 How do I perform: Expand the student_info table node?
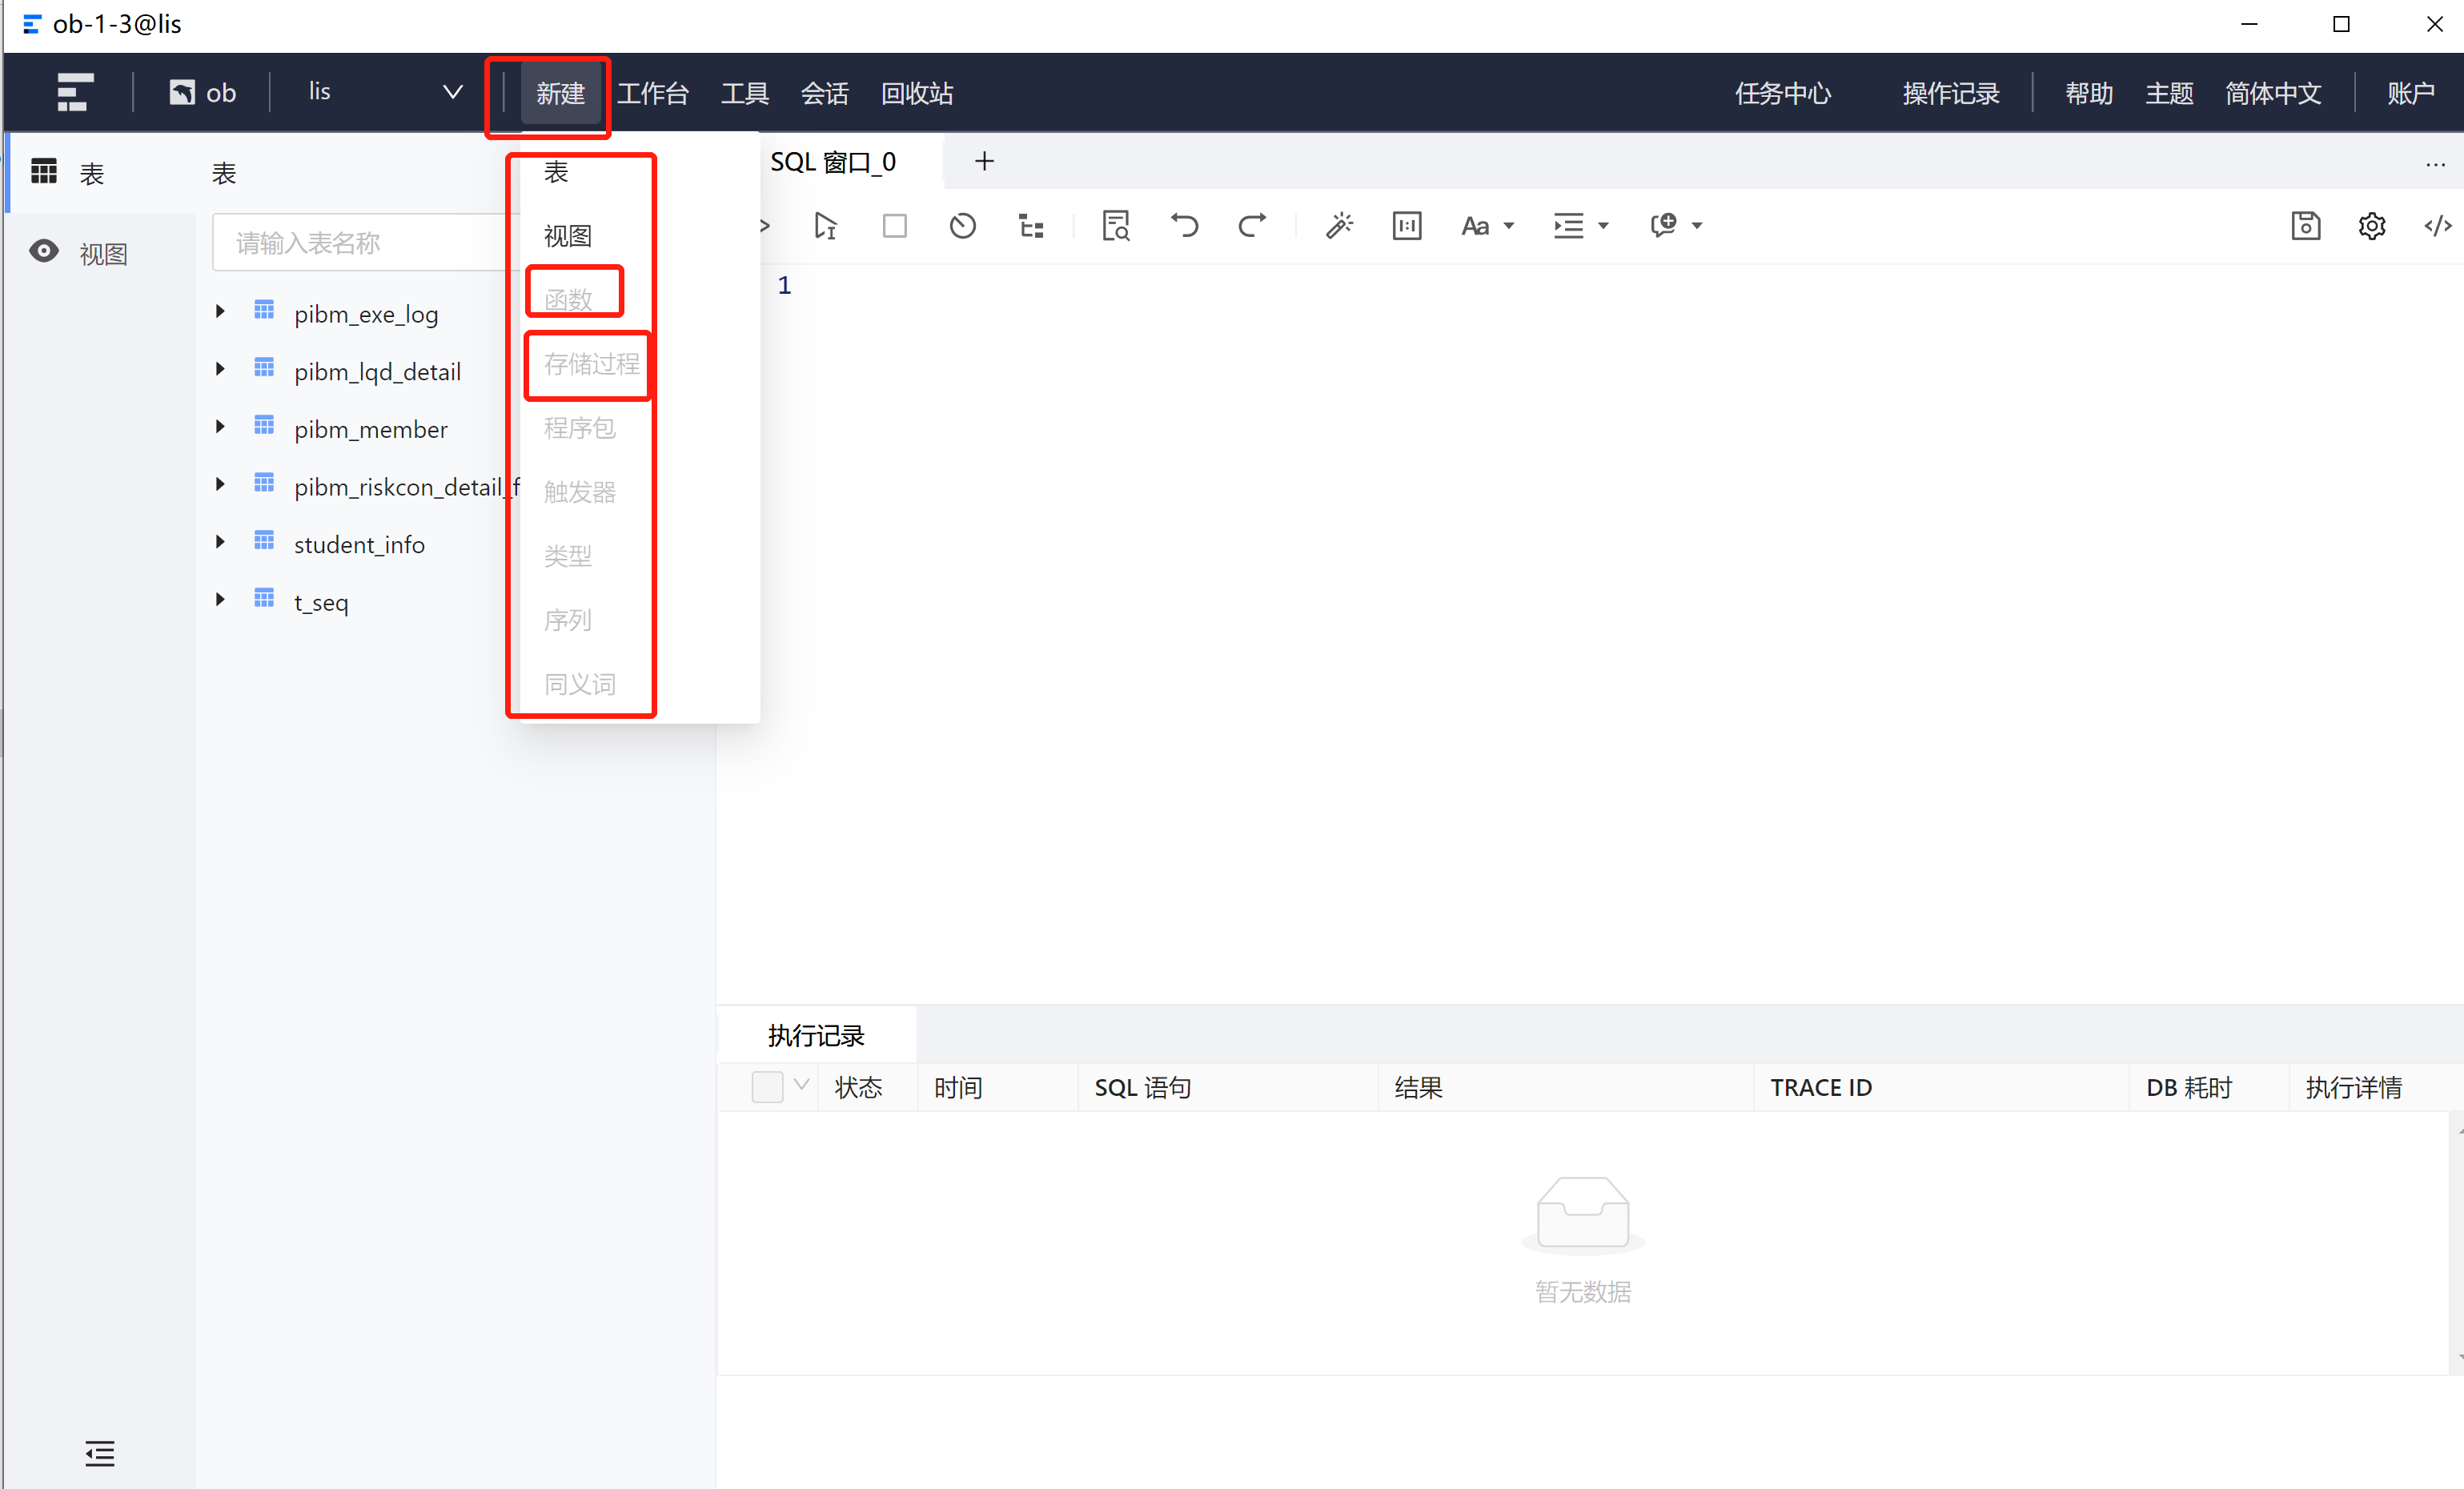point(221,541)
